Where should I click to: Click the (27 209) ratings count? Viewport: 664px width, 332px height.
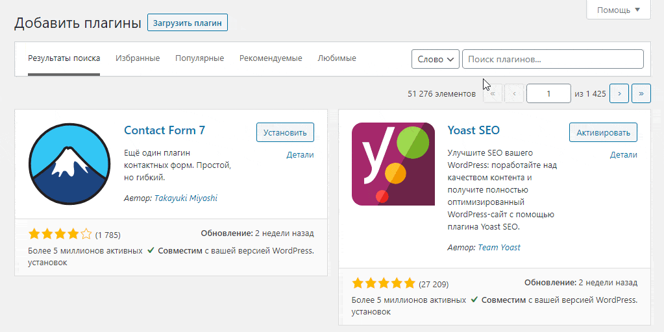coord(434,284)
